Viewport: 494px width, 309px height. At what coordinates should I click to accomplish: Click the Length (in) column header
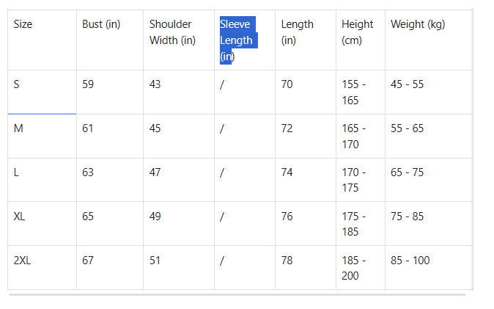click(x=297, y=32)
